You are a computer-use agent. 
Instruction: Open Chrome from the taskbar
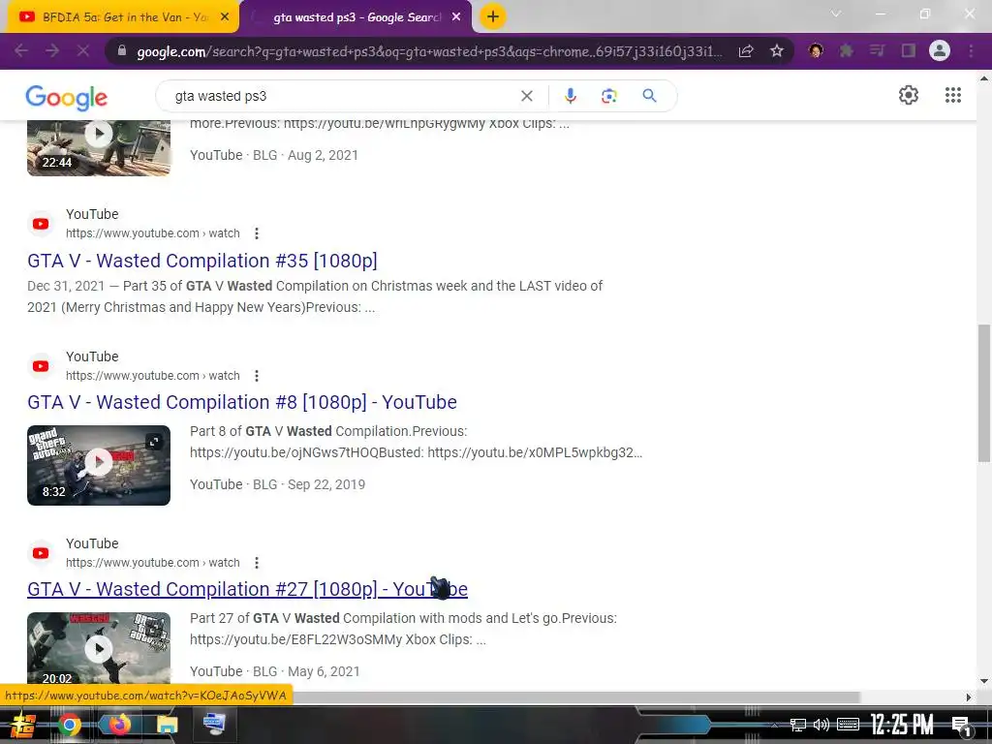69,725
